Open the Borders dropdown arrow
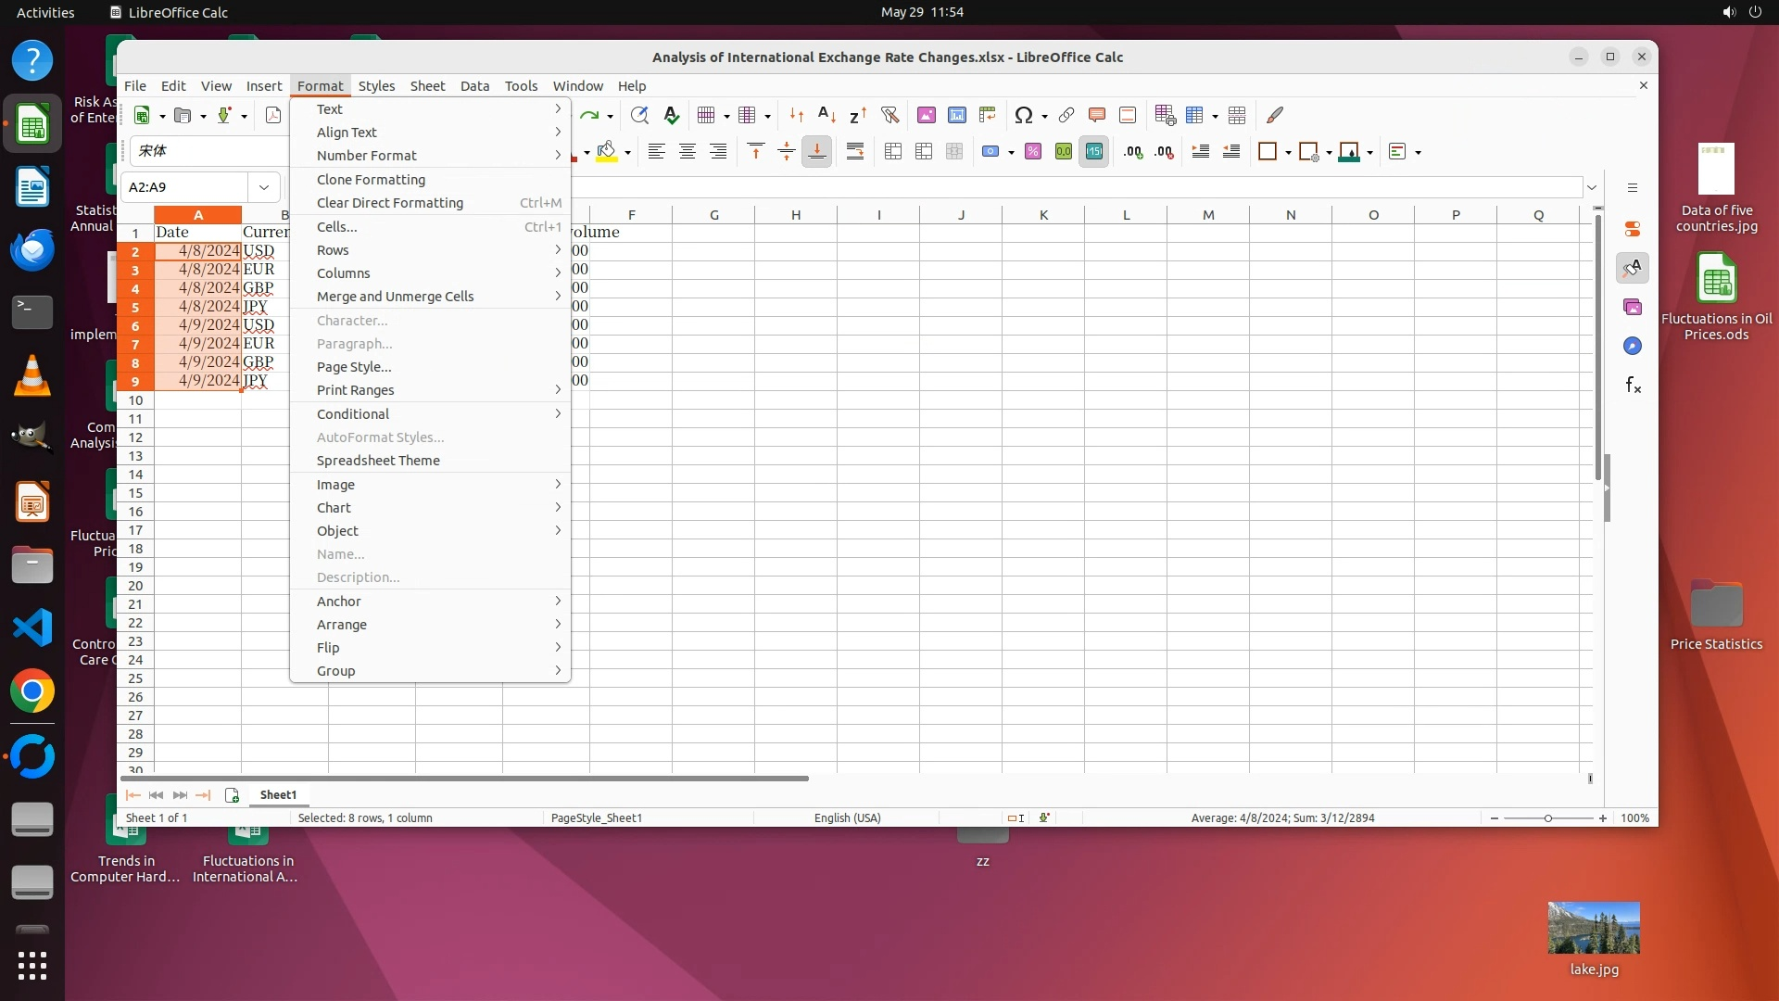Image resolution: width=1779 pixels, height=1001 pixels. [x=1288, y=152]
